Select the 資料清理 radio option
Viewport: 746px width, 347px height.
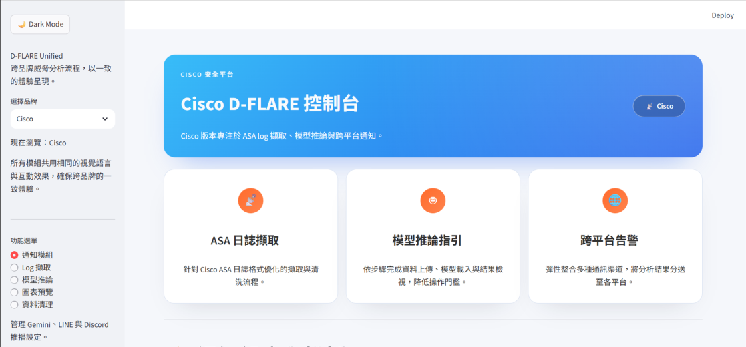(x=15, y=304)
